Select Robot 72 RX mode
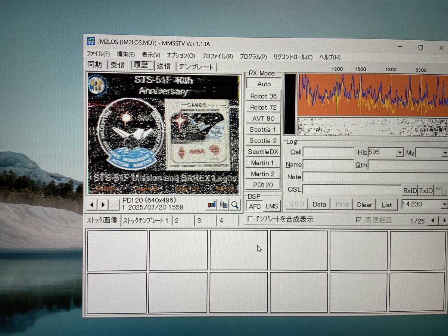448x336 pixels. pos(264,107)
